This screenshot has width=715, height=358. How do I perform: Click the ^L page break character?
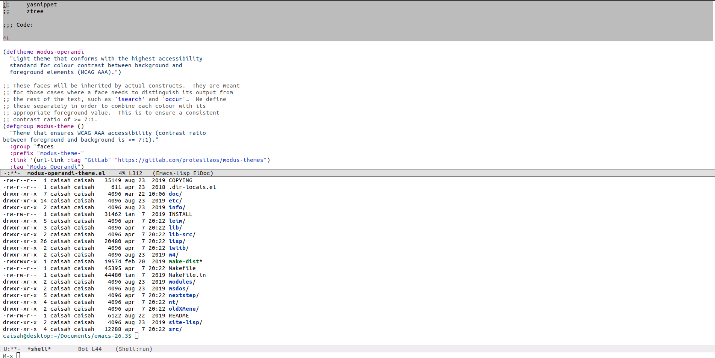[x=6, y=38]
